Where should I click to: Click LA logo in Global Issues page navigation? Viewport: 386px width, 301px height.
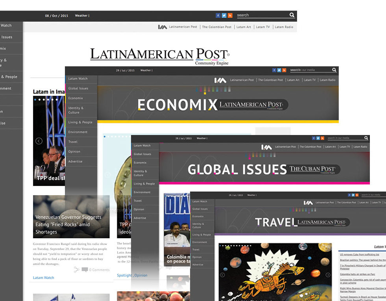[x=266, y=147]
